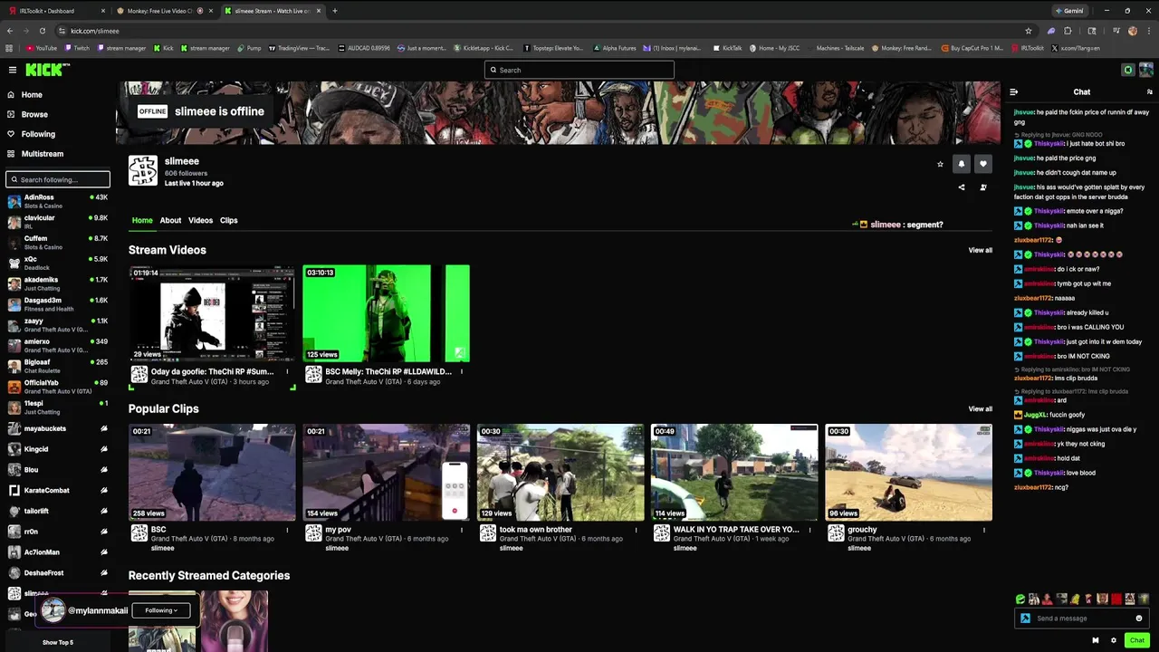Open chat settings gear icon
Screen dimensions: 1159x652
[1114, 640]
